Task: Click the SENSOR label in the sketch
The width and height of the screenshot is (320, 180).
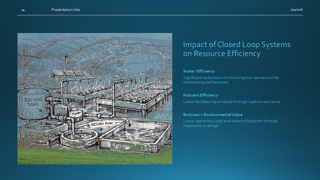Action: click(124, 69)
